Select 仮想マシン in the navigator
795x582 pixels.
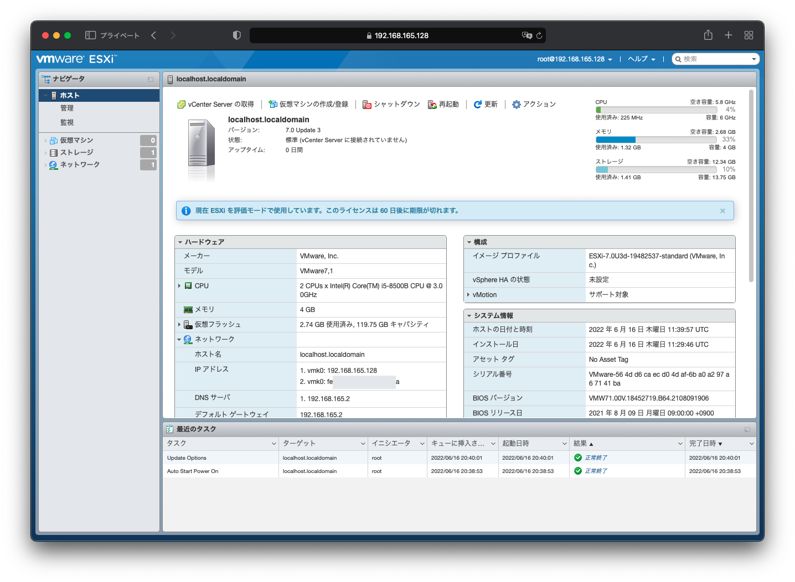coord(76,141)
